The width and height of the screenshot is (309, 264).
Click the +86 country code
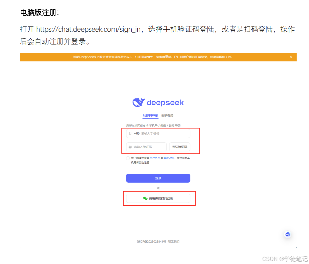pyautogui.click(x=137, y=133)
